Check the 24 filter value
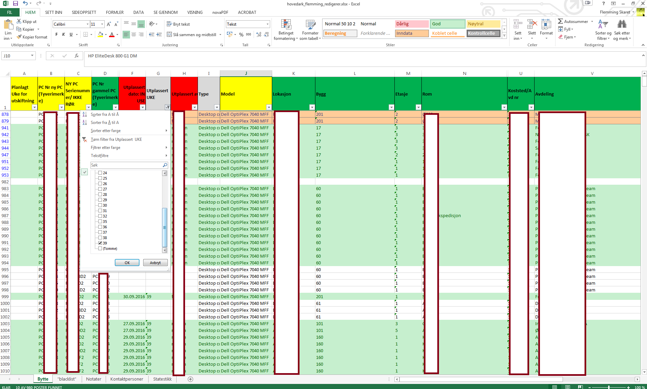 tap(100, 173)
